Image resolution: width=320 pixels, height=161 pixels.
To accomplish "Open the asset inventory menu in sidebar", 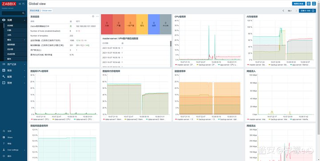I will tap(13, 64).
